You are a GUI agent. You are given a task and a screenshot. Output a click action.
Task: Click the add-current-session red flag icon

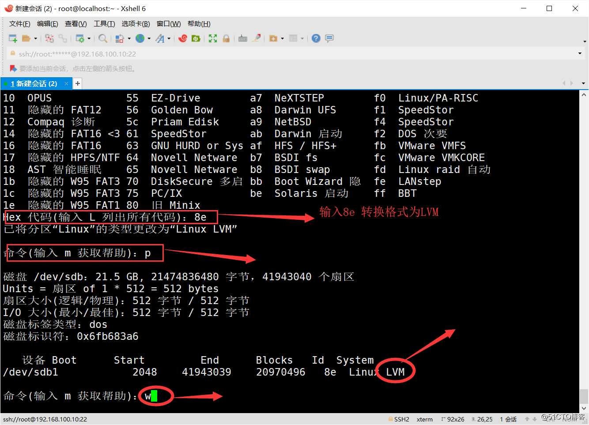tap(13, 69)
